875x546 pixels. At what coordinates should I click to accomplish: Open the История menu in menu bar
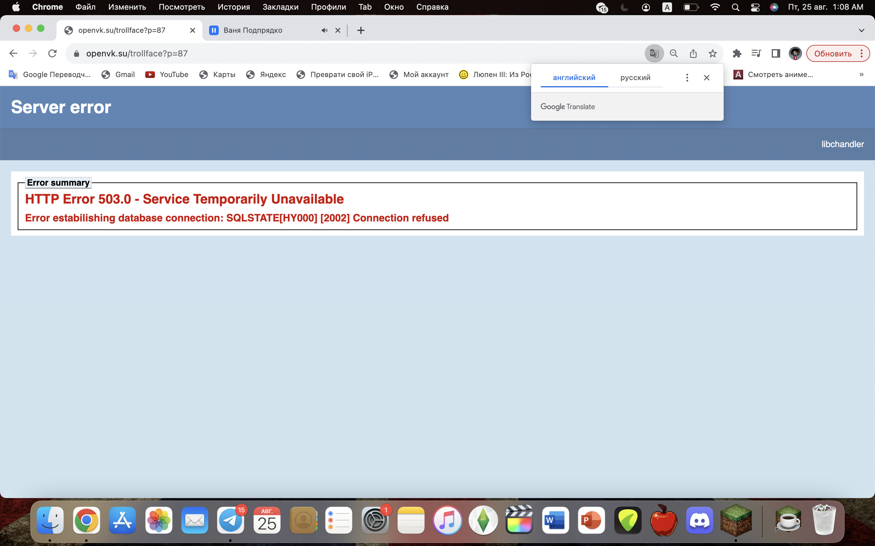(x=234, y=7)
